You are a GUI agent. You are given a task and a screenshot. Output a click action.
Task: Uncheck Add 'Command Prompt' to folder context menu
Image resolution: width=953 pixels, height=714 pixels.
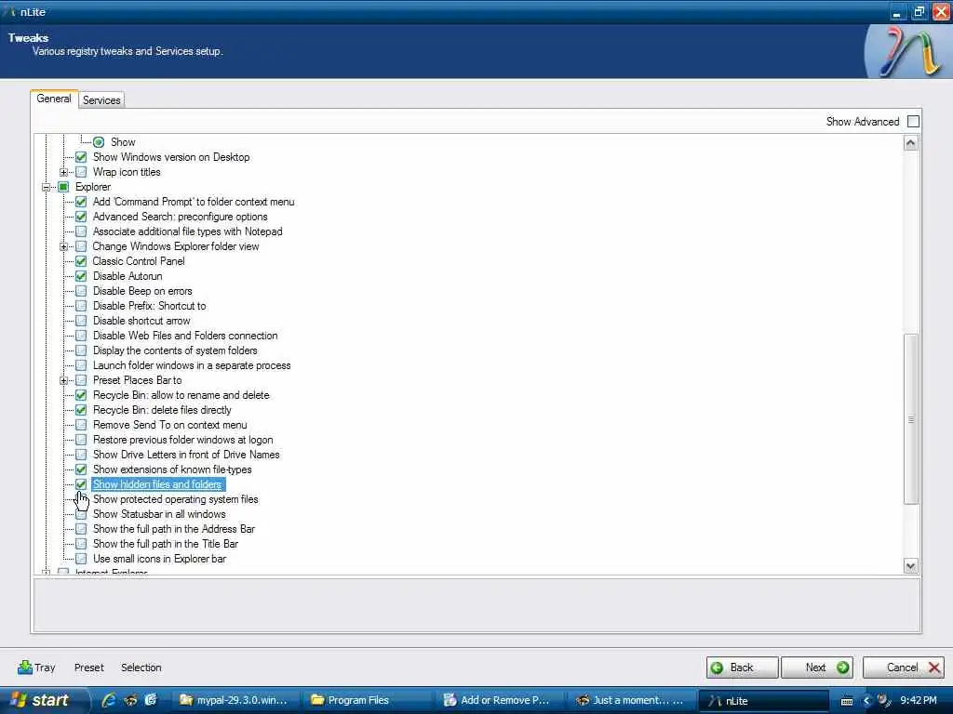click(81, 202)
